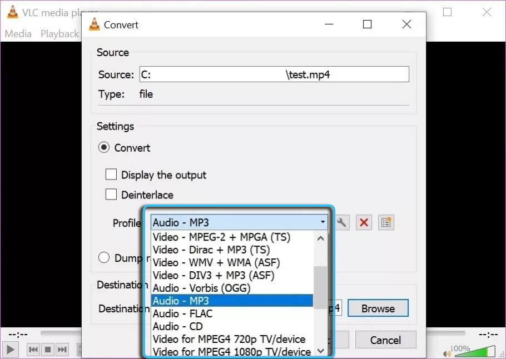Select the Convert radio button
Image resolution: width=506 pixels, height=359 pixels.
tap(103, 148)
